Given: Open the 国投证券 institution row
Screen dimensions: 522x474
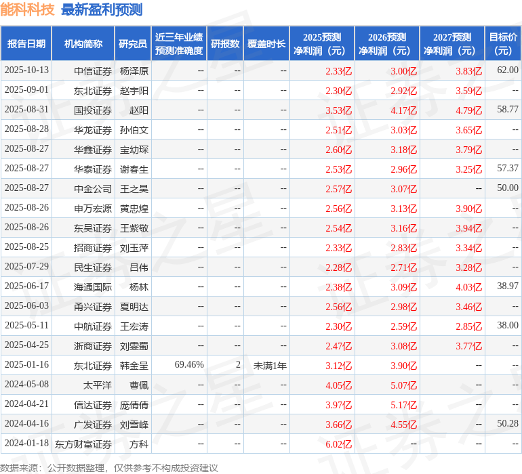Looking at the screenshot, I should coord(93,110).
